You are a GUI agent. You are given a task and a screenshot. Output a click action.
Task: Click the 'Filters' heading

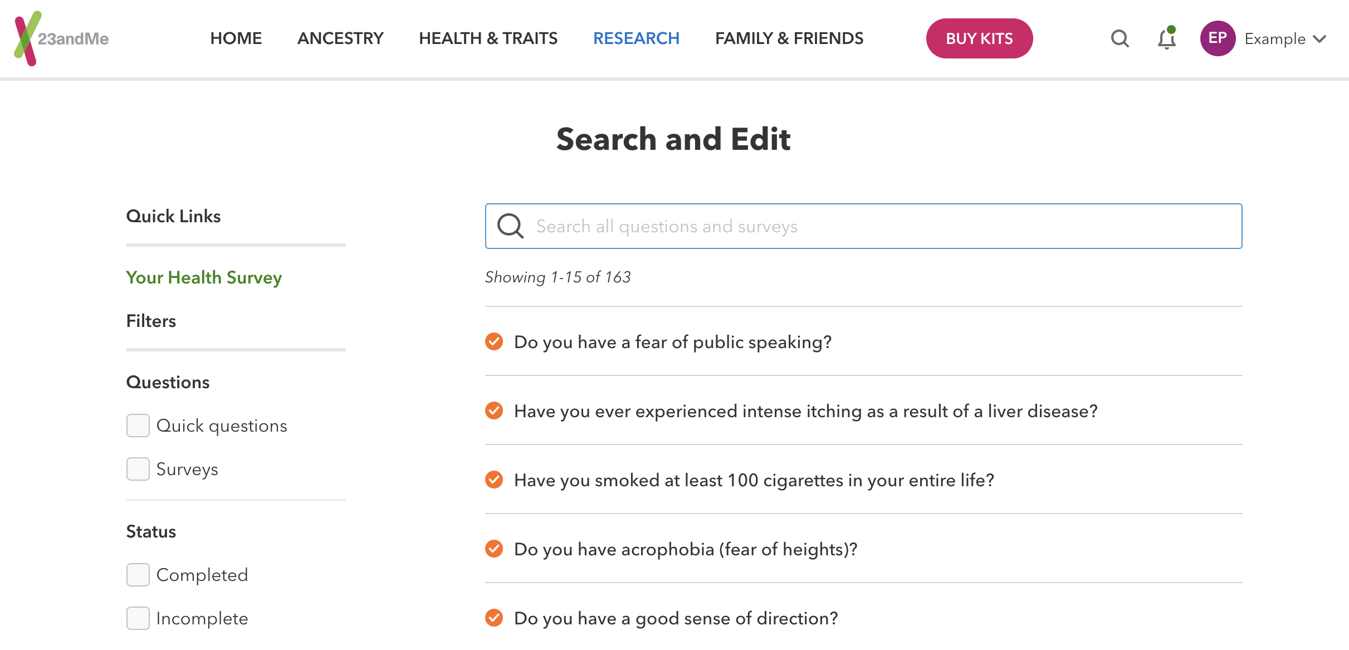(151, 321)
